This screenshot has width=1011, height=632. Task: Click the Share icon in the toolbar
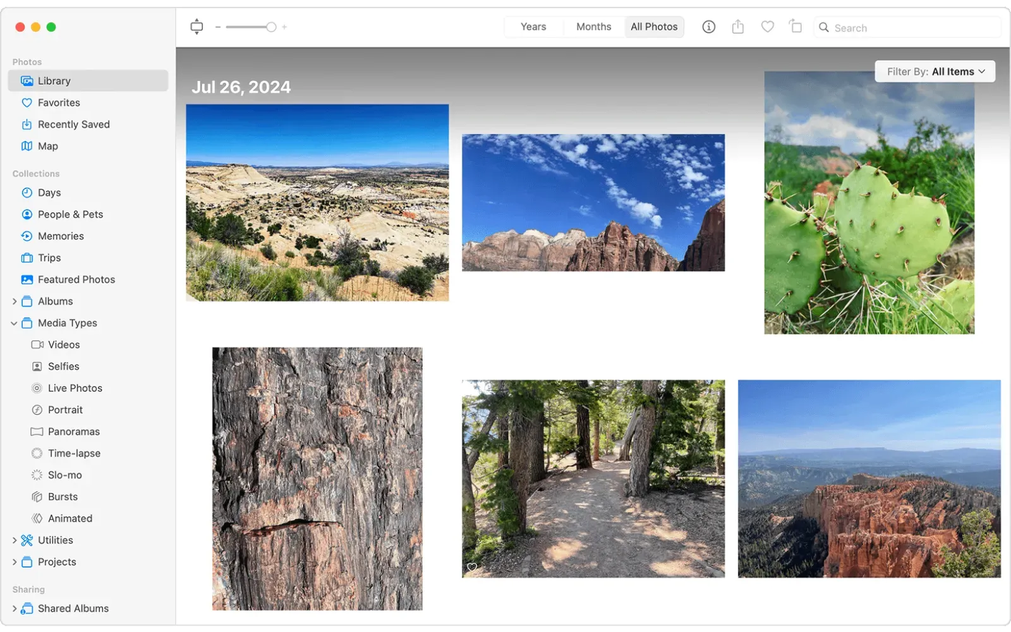click(737, 27)
